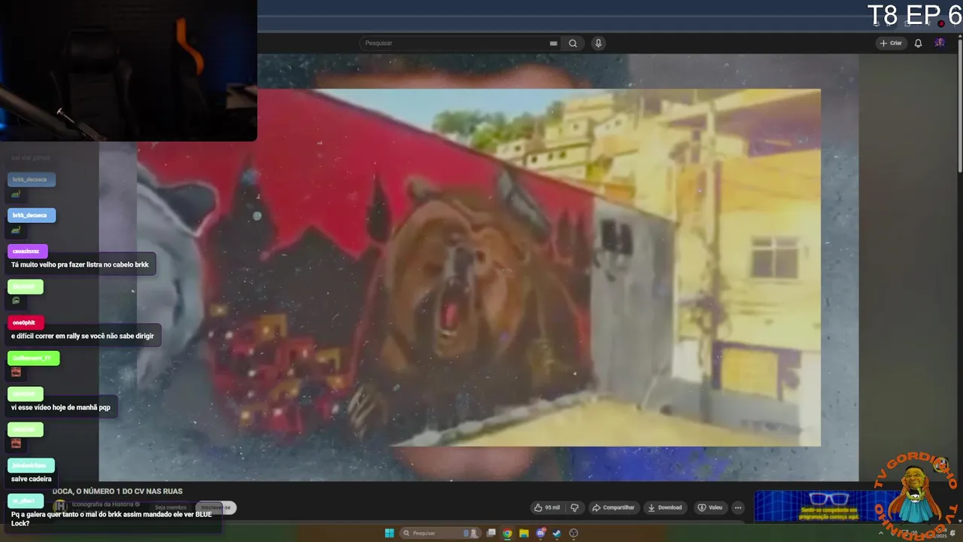
Task: Like the video showing 95 mil
Action: click(x=547, y=507)
